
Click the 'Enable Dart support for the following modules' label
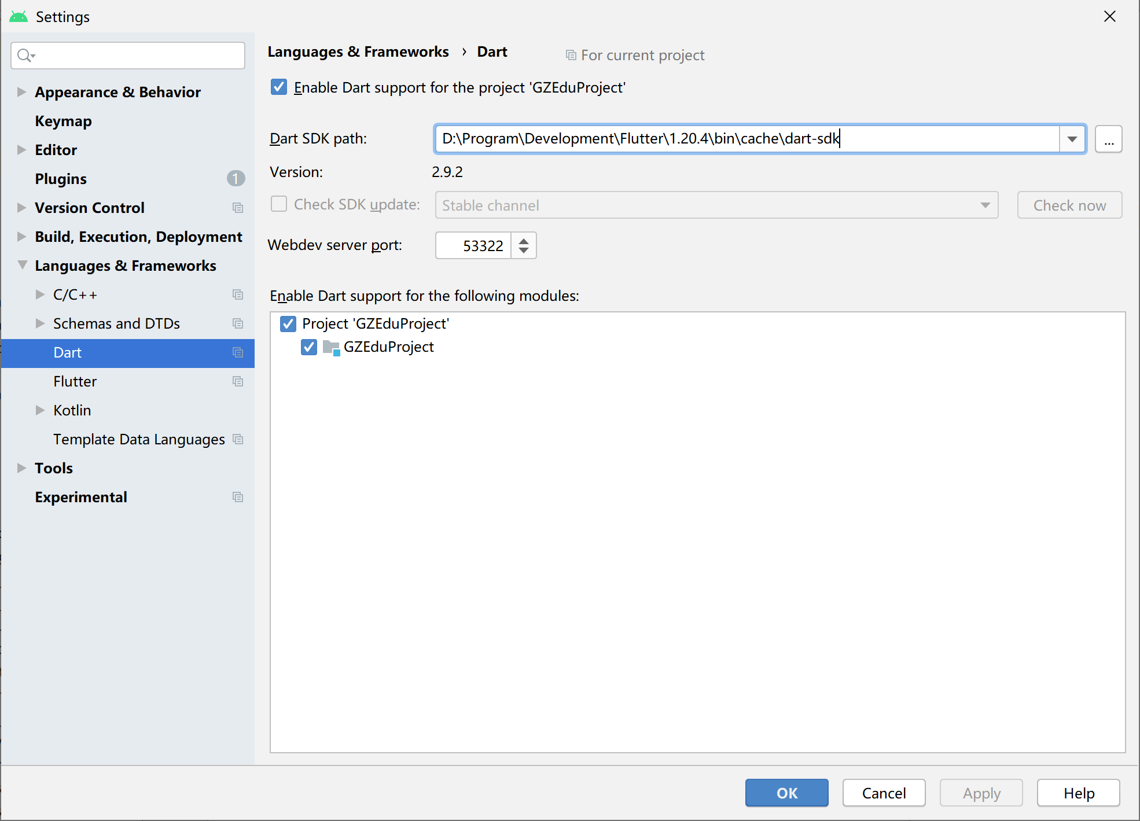click(x=424, y=296)
